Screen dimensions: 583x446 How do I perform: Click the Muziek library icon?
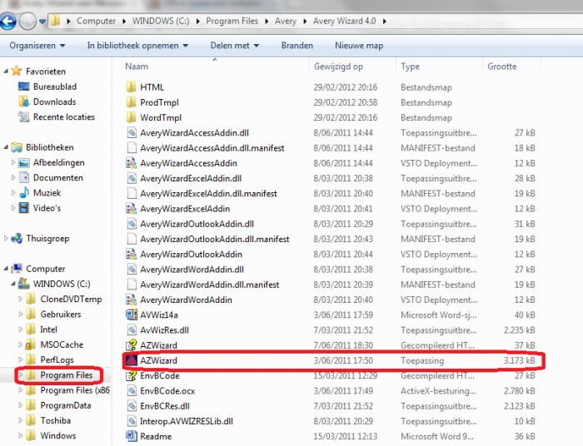pyautogui.click(x=24, y=193)
